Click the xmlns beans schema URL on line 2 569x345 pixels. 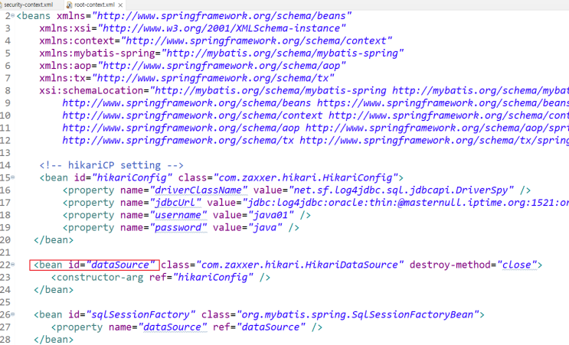point(222,16)
